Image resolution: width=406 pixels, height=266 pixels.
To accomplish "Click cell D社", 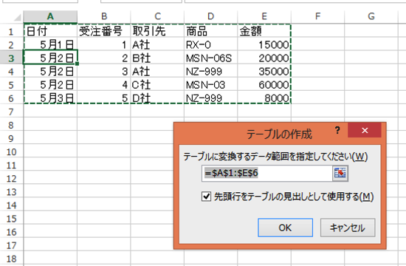I will point(157,98).
